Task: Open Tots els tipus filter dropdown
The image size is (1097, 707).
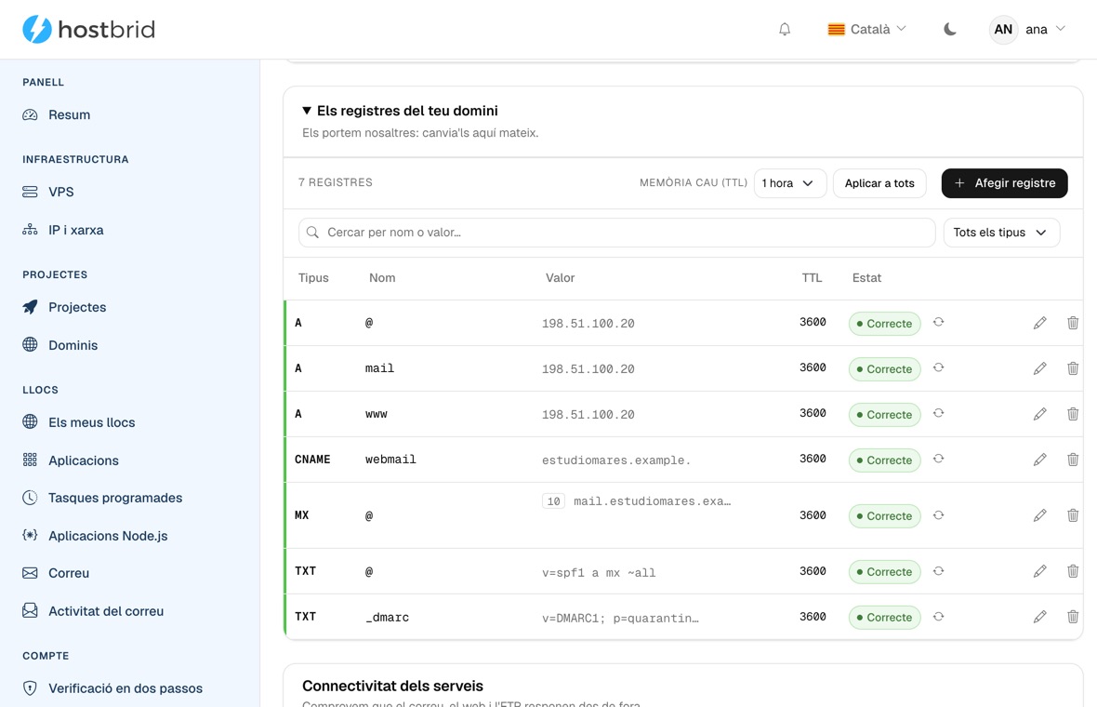Action: point(1001,233)
